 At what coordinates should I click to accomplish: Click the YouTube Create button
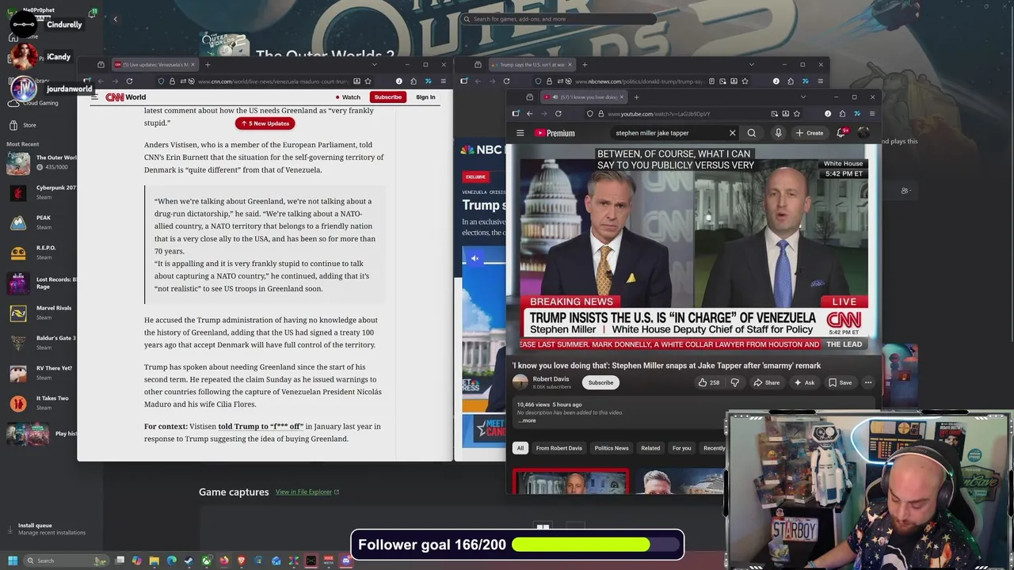click(810, 133)
